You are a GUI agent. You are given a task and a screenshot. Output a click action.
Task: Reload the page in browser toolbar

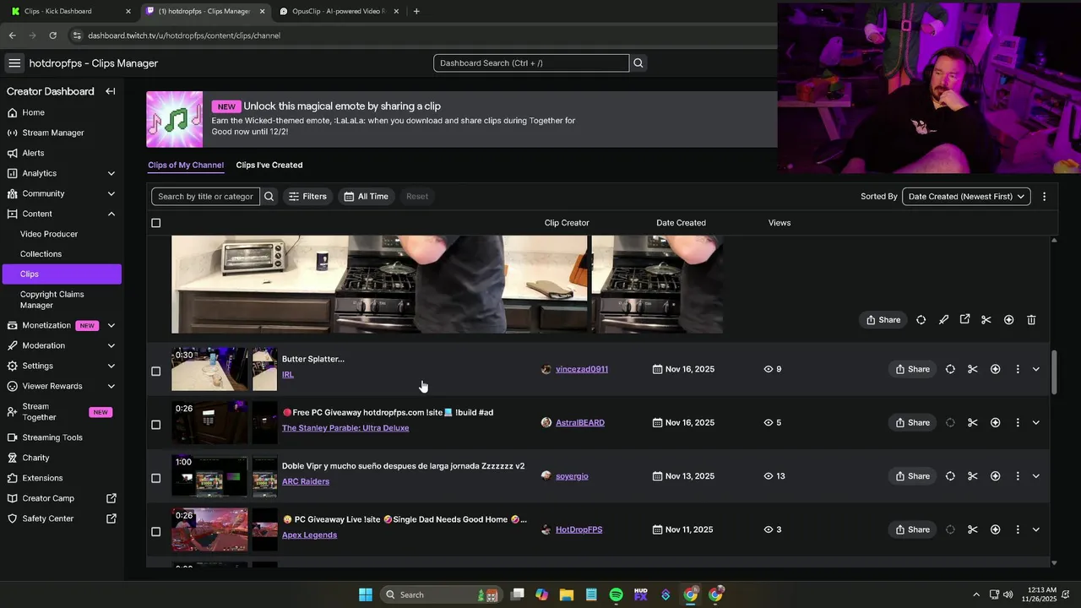[52, 35]
